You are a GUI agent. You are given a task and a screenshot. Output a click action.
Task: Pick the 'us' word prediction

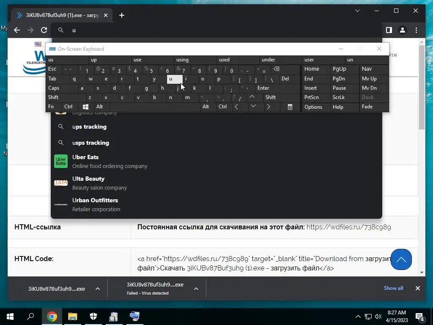pos(67,60)
